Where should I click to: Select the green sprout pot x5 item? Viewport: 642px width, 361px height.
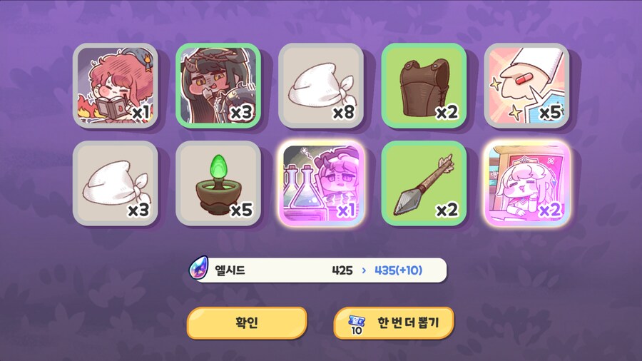pos(218,183)
